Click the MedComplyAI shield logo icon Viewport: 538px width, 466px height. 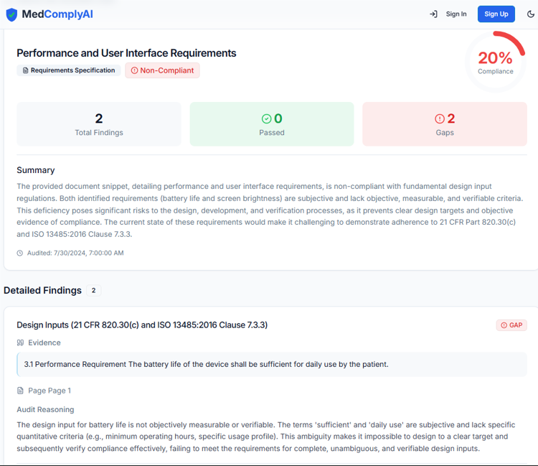point(11,14)
